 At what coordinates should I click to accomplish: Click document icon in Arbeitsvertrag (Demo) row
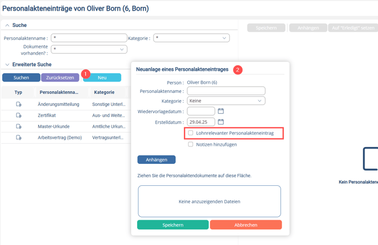click(x=19, y=137)
